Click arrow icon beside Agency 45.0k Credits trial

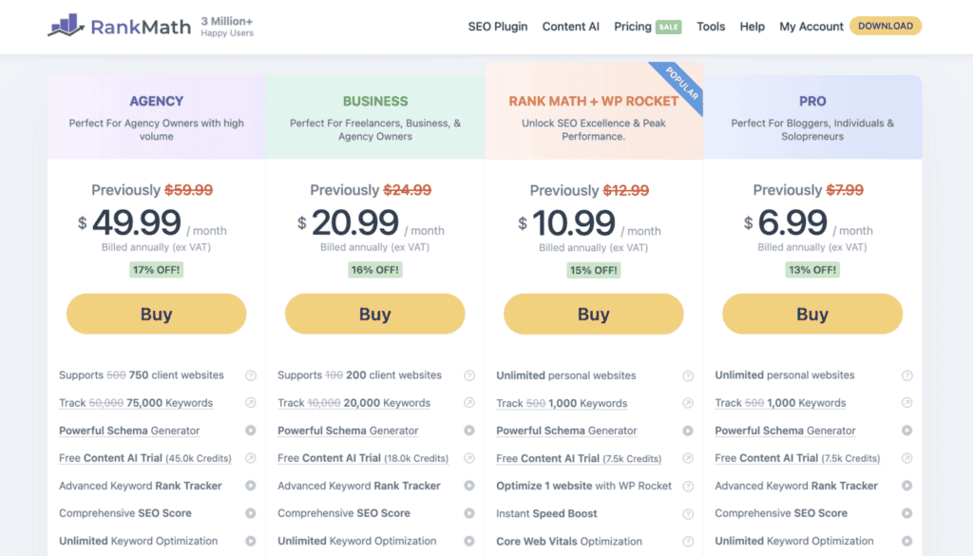(251, 458)
